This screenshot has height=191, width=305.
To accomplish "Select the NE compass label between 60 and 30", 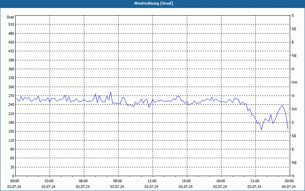I will point(294,163).
